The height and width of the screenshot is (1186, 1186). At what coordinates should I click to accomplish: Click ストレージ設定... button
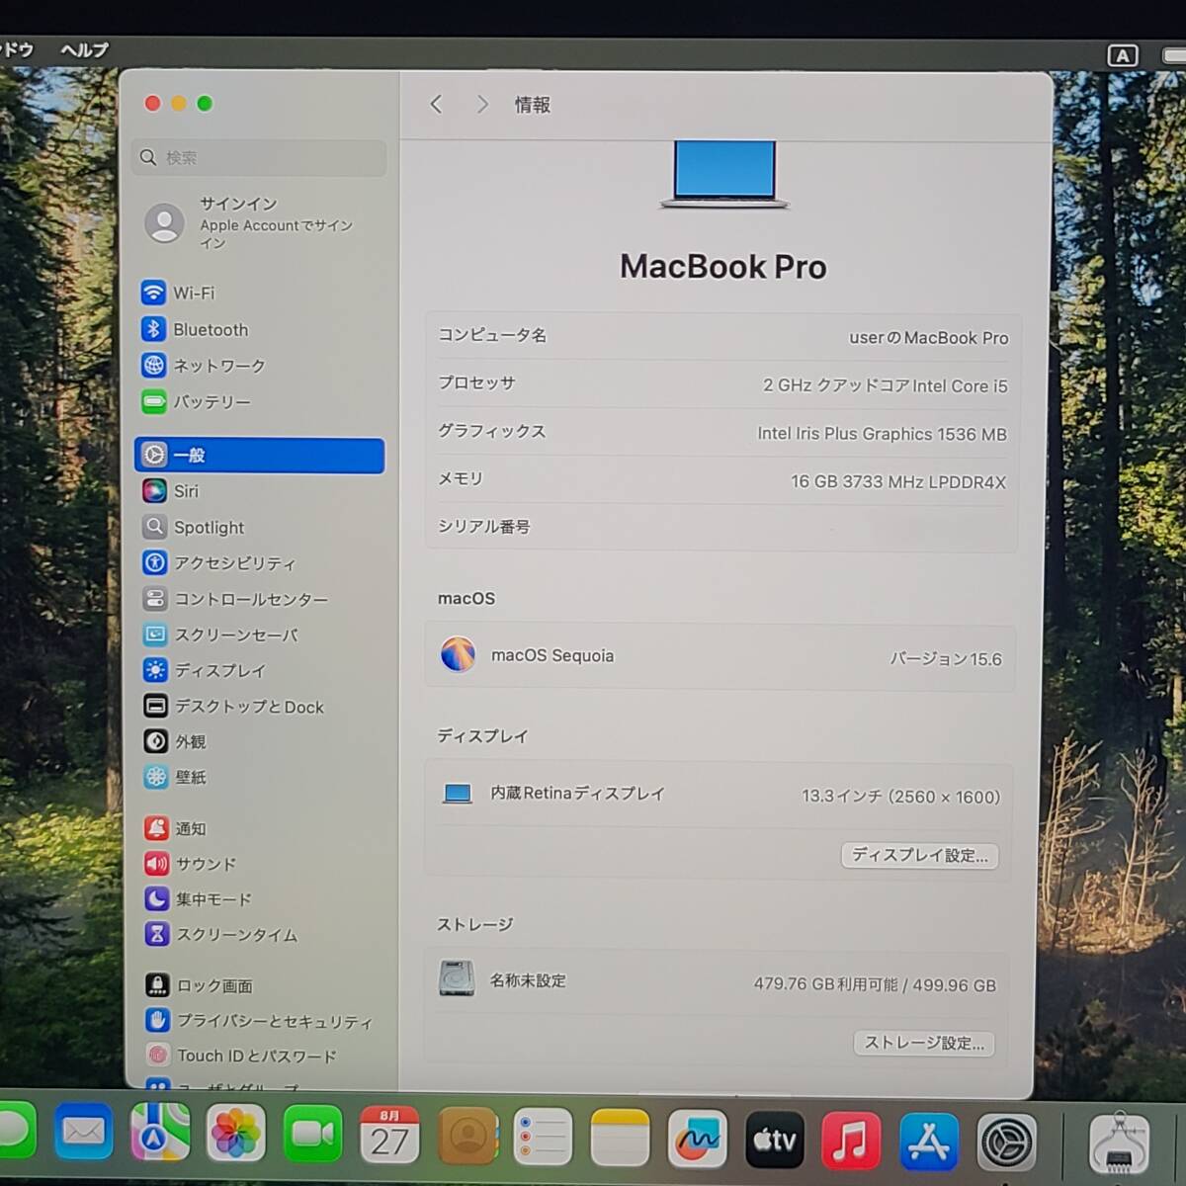(925, 1043)
